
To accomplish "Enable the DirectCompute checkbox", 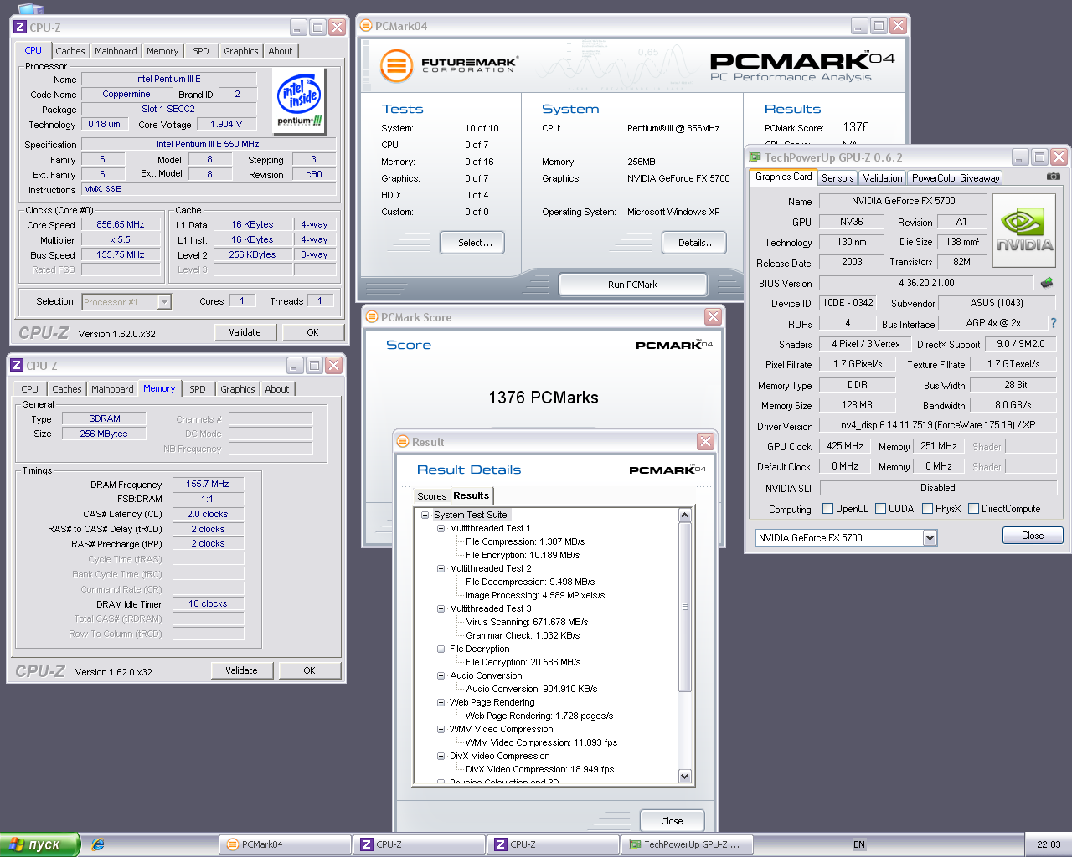I will point(973,508).
